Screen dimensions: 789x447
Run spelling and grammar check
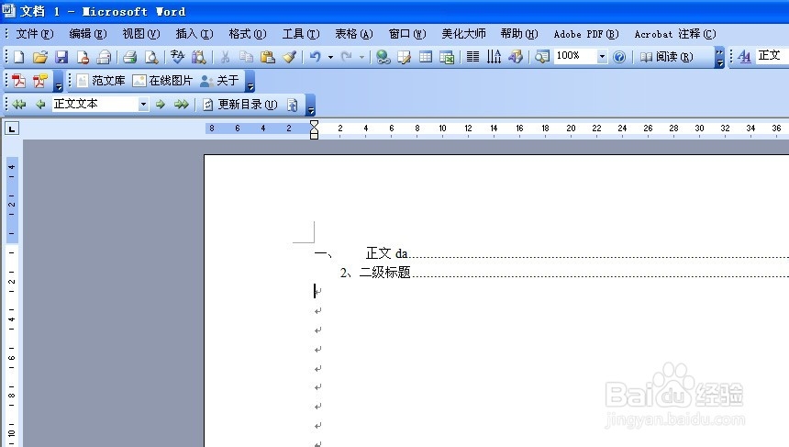177,56
